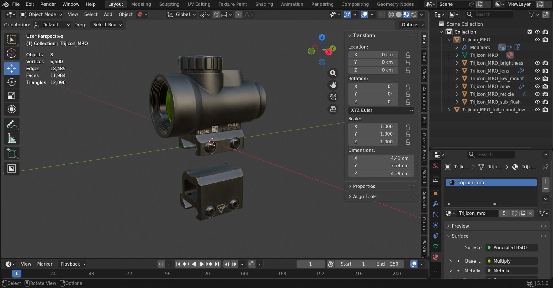Image resolution: width=553 pixels, height=288 pixels.
Task: Click the pan view hand icon
Action: click(x=333, y=85)
